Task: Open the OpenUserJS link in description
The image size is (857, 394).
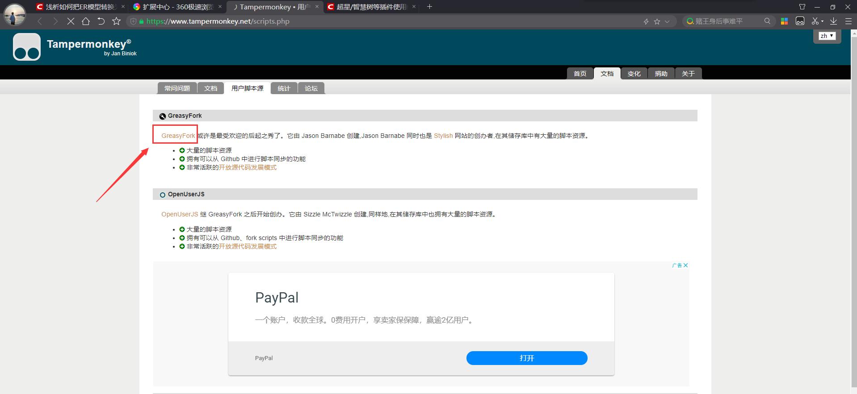Action: pyautogui.click(x=180, y=214)
